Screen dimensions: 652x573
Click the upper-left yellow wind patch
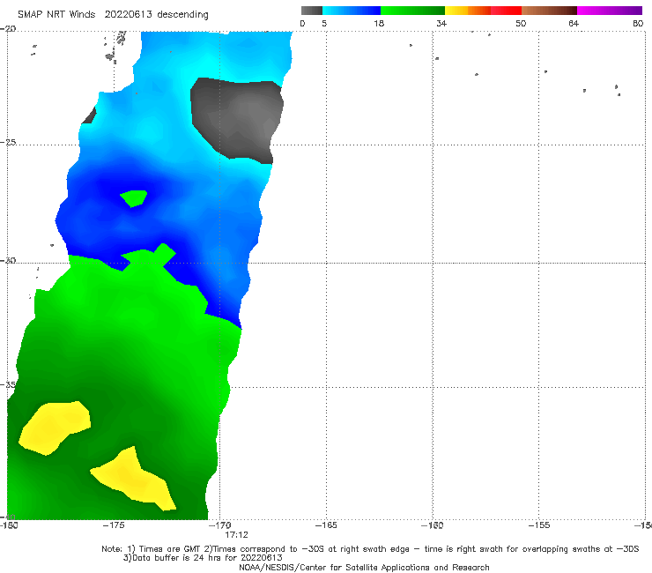tap(54, 428)
